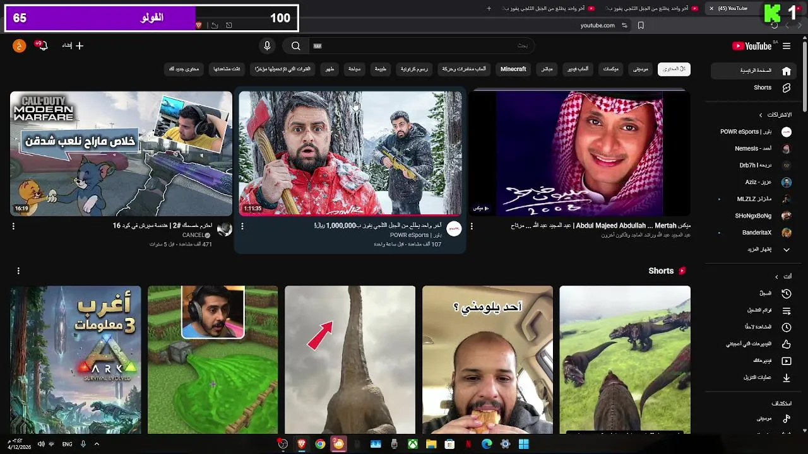Select the Minecraft filter chip

513,69
